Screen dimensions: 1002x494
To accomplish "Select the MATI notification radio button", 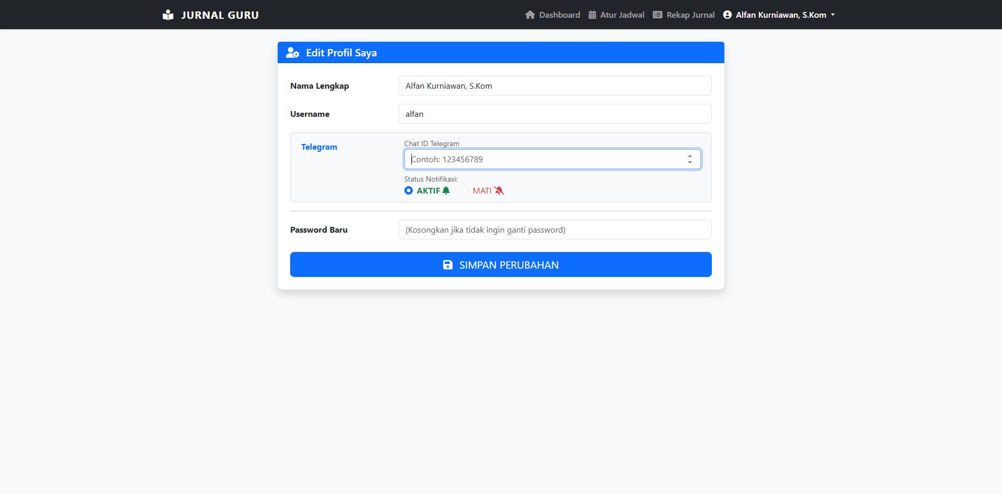I will pyautogui.click(x=464, y=191).
